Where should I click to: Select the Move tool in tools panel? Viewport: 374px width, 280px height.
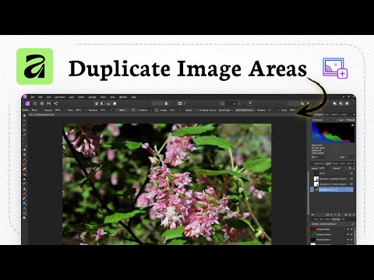click(x=24, y=120)
